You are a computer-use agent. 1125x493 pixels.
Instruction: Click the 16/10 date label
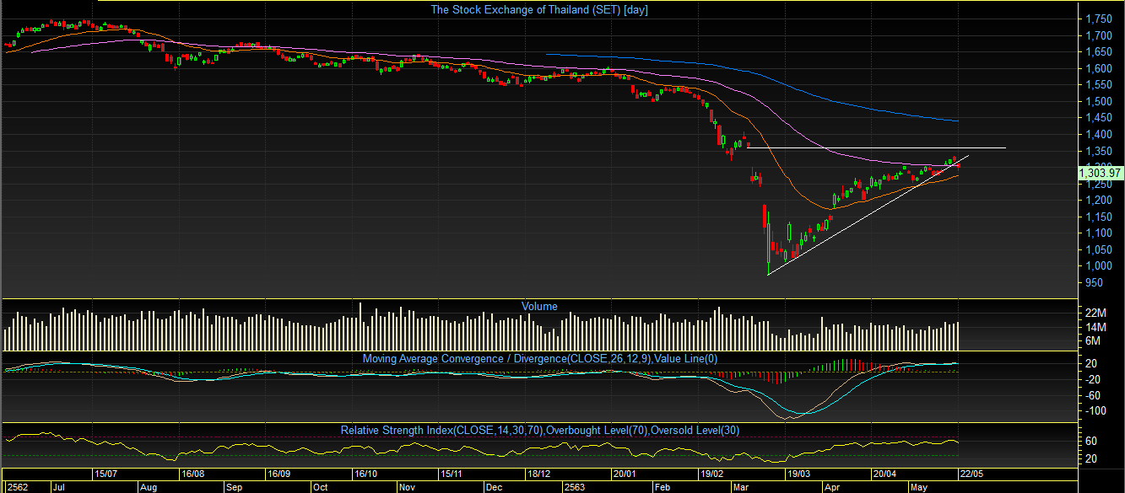tap(365, 474)
